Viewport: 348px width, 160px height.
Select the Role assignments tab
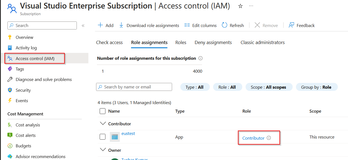coord(149,42)
